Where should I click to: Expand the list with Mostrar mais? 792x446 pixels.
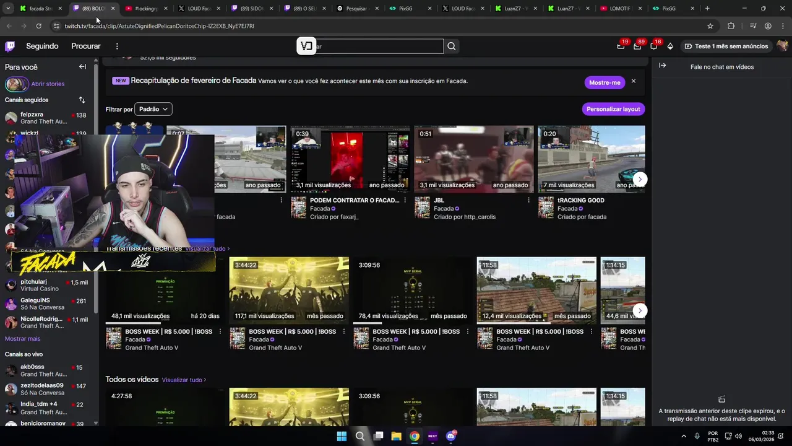click(x=22, y=339)
